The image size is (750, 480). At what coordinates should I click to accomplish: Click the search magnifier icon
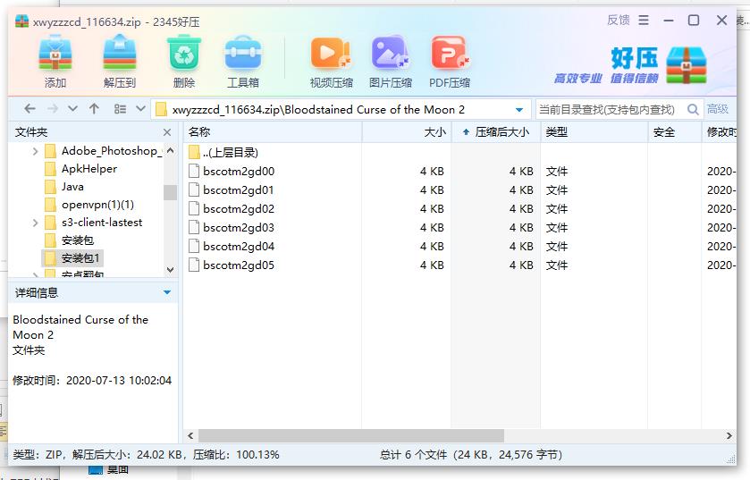(693, 109)
